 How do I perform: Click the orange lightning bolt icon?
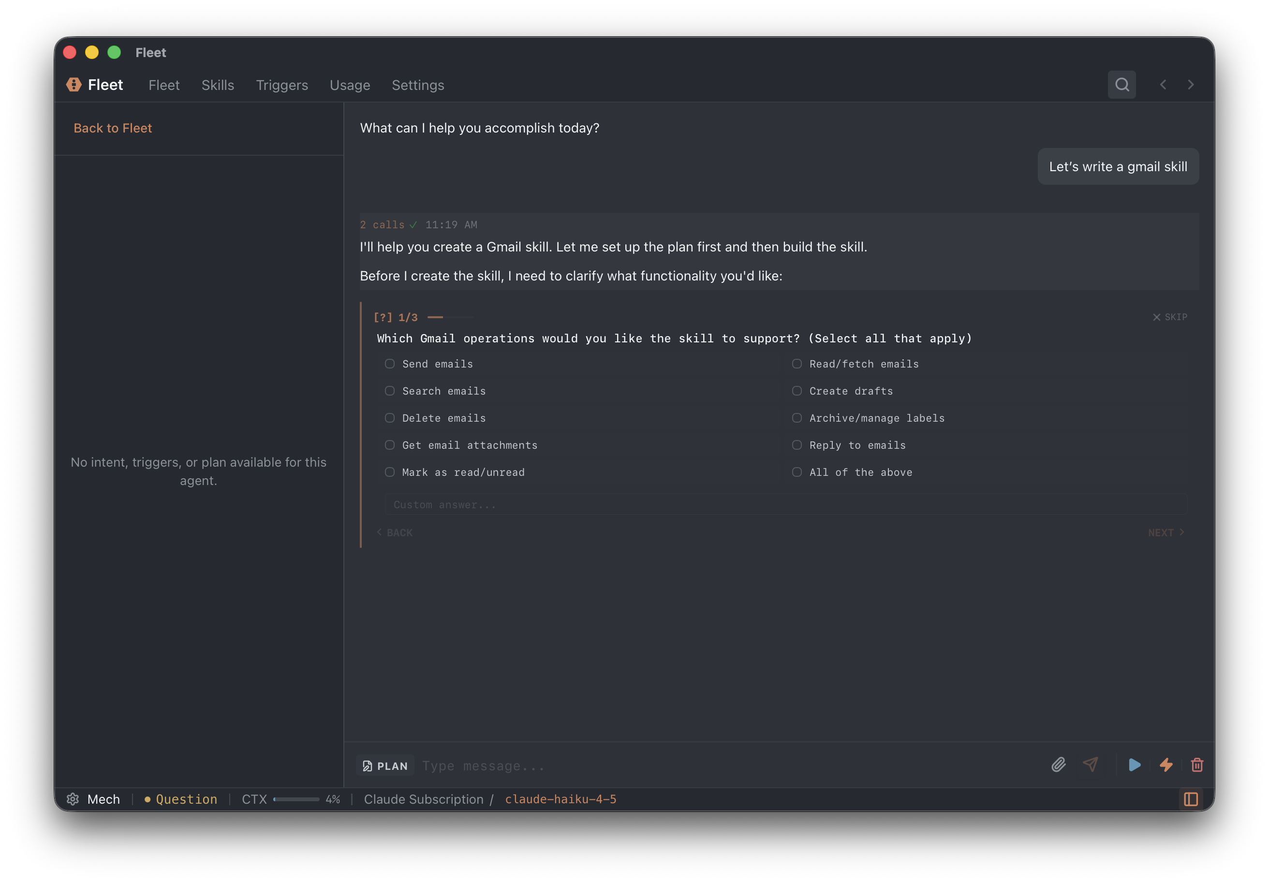tap(1166, 765)
